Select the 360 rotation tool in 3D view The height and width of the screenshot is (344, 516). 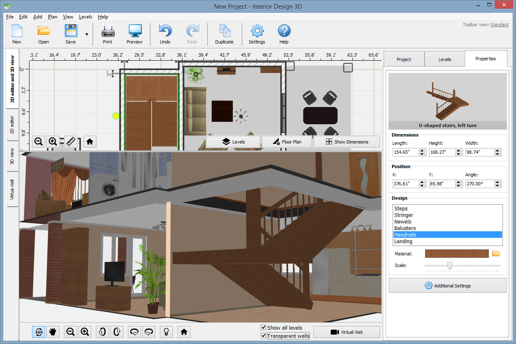coord(38,332)
